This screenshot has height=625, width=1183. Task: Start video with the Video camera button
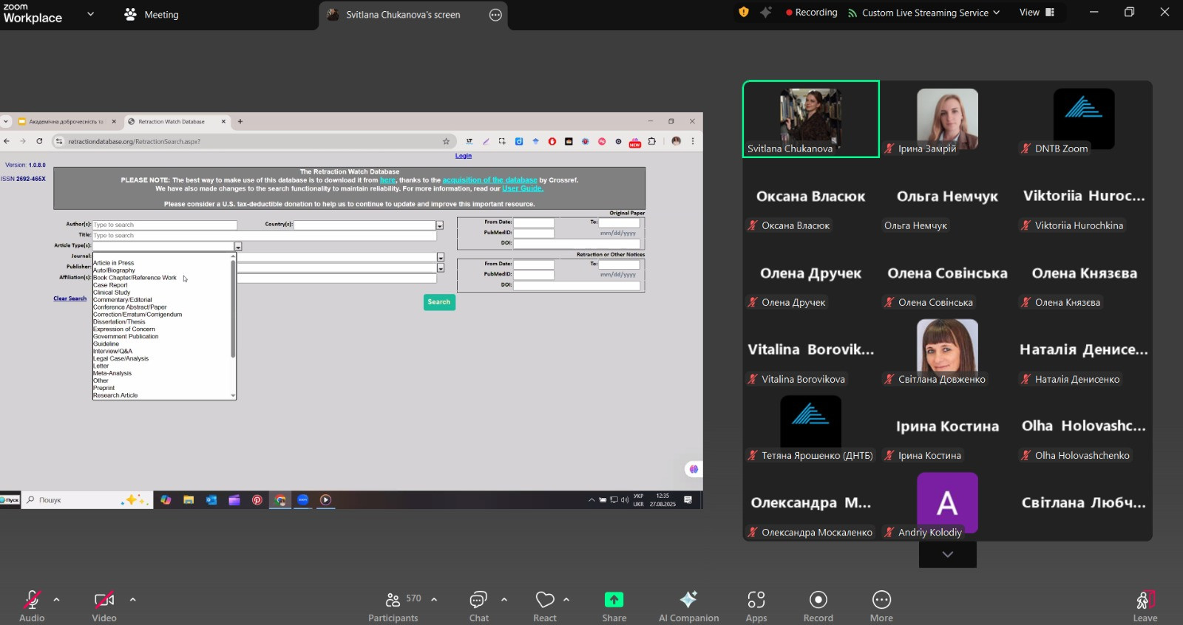coord(104,605)
